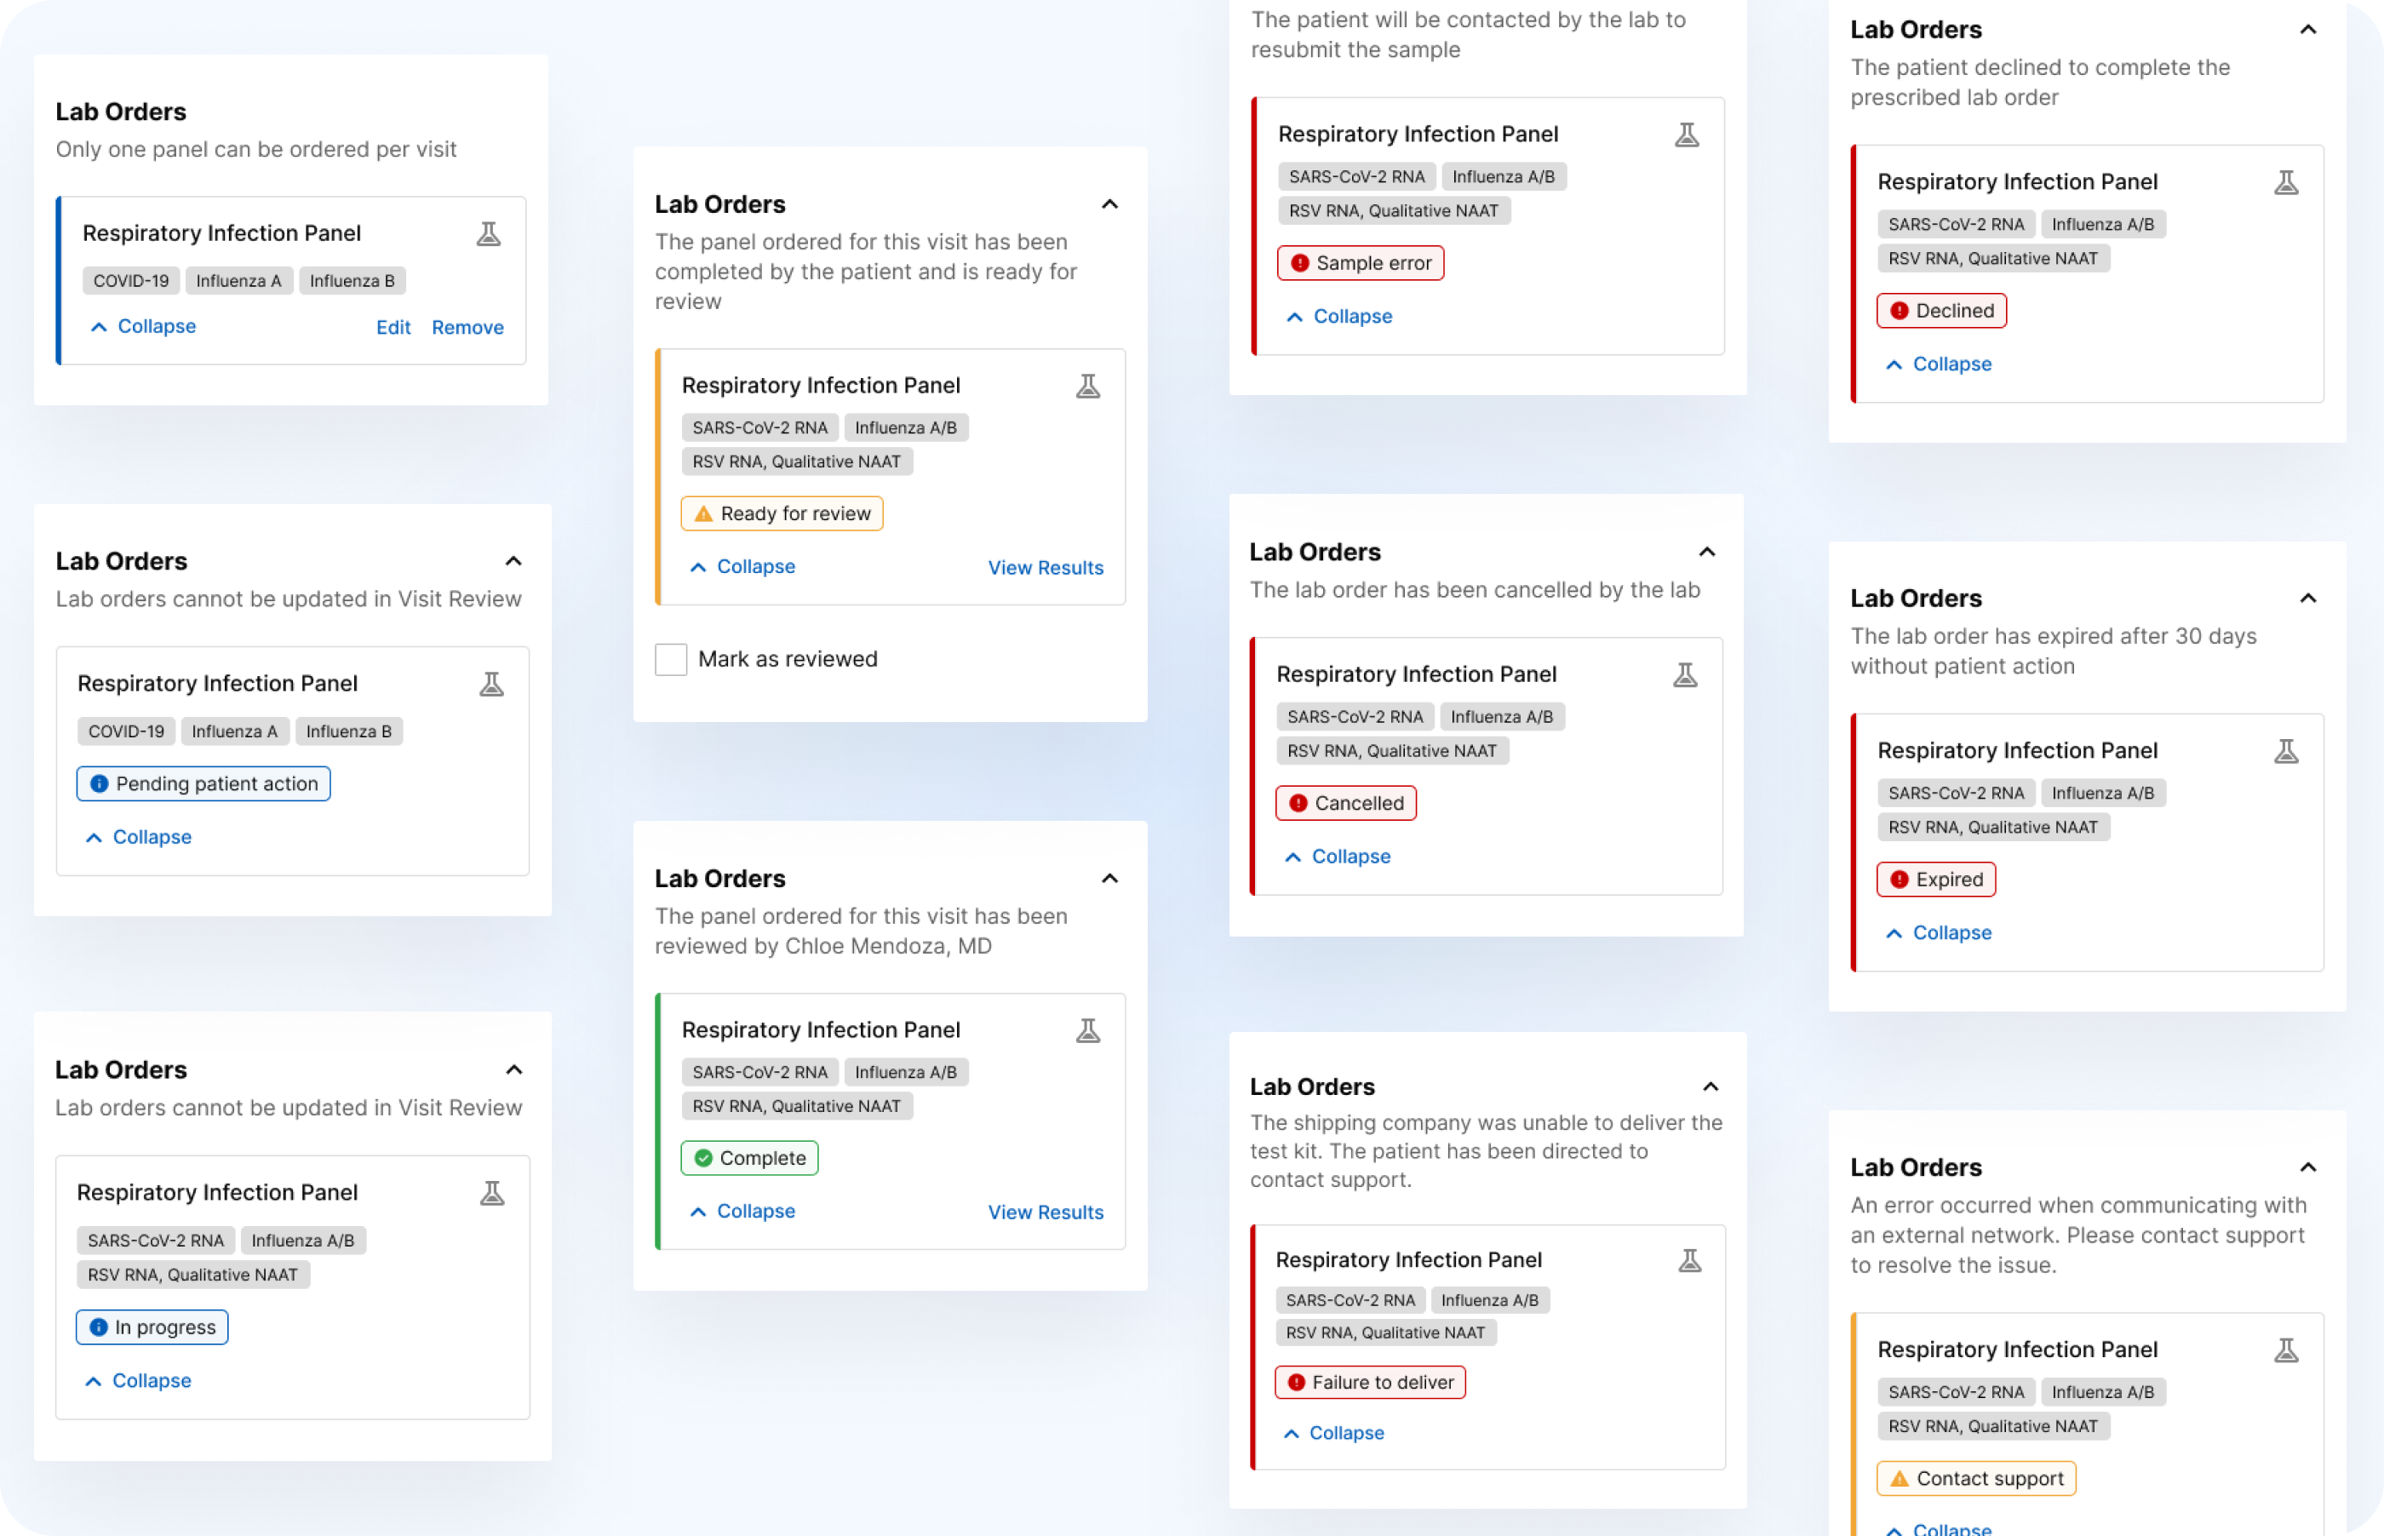This screenshot has height=1536, width=2384.
Task: Click the flask icon in the Failure to deliver card
Action: pos(1690,1261)
